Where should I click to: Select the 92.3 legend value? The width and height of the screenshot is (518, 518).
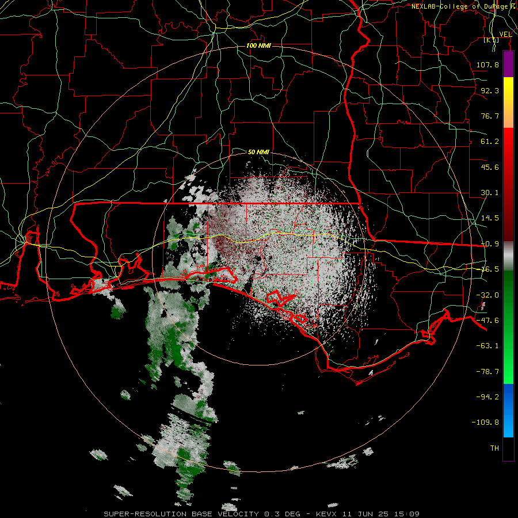coord(490,90)
